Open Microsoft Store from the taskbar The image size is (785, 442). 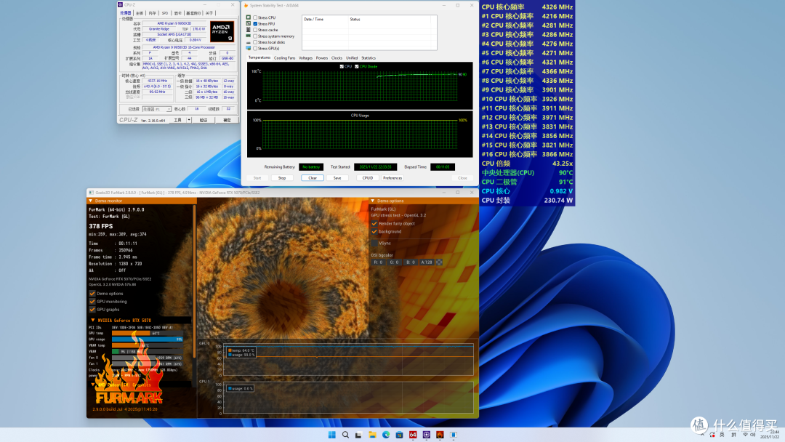pos(399,435)
